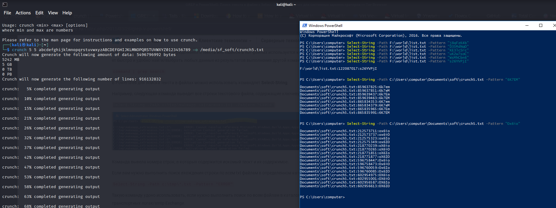Open the View menu
Viewport: 556px width, 208px height.
(x=53, y=13)
